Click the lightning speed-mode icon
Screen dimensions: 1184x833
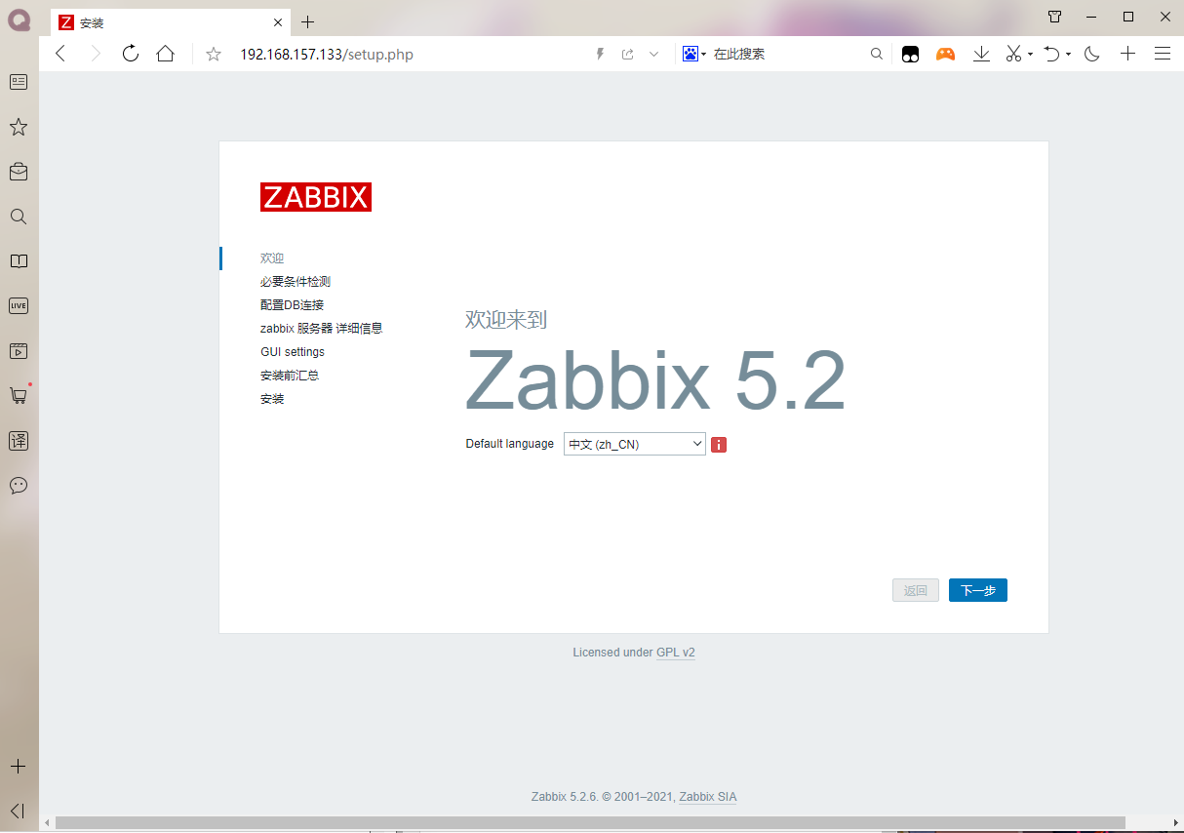tap(601, 55)
